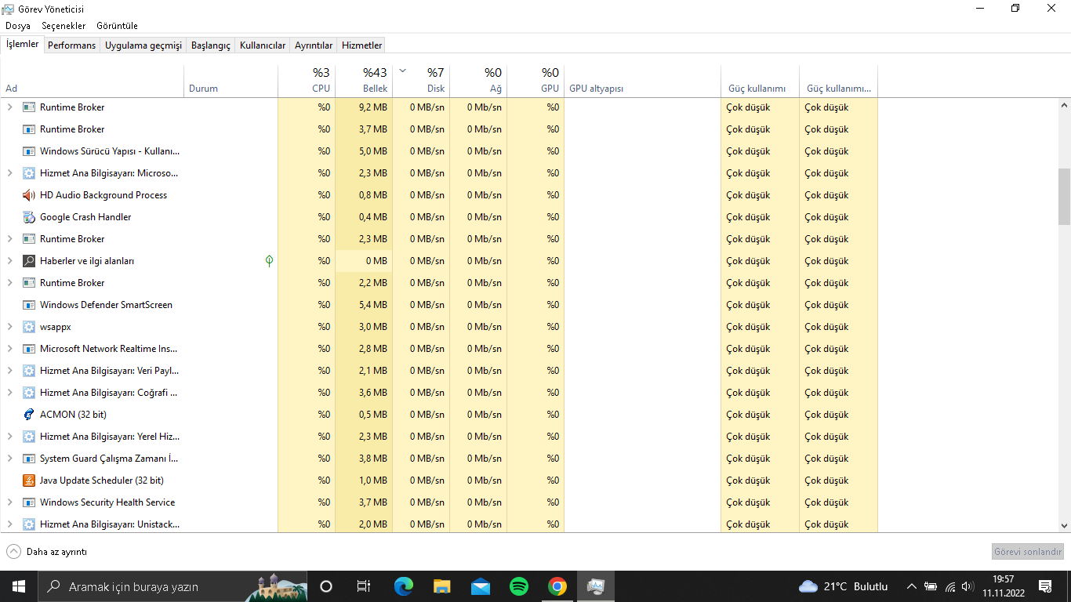Click Daha az ayrıntı to collapse view
Screen dimensions: 1071x602
47,552
